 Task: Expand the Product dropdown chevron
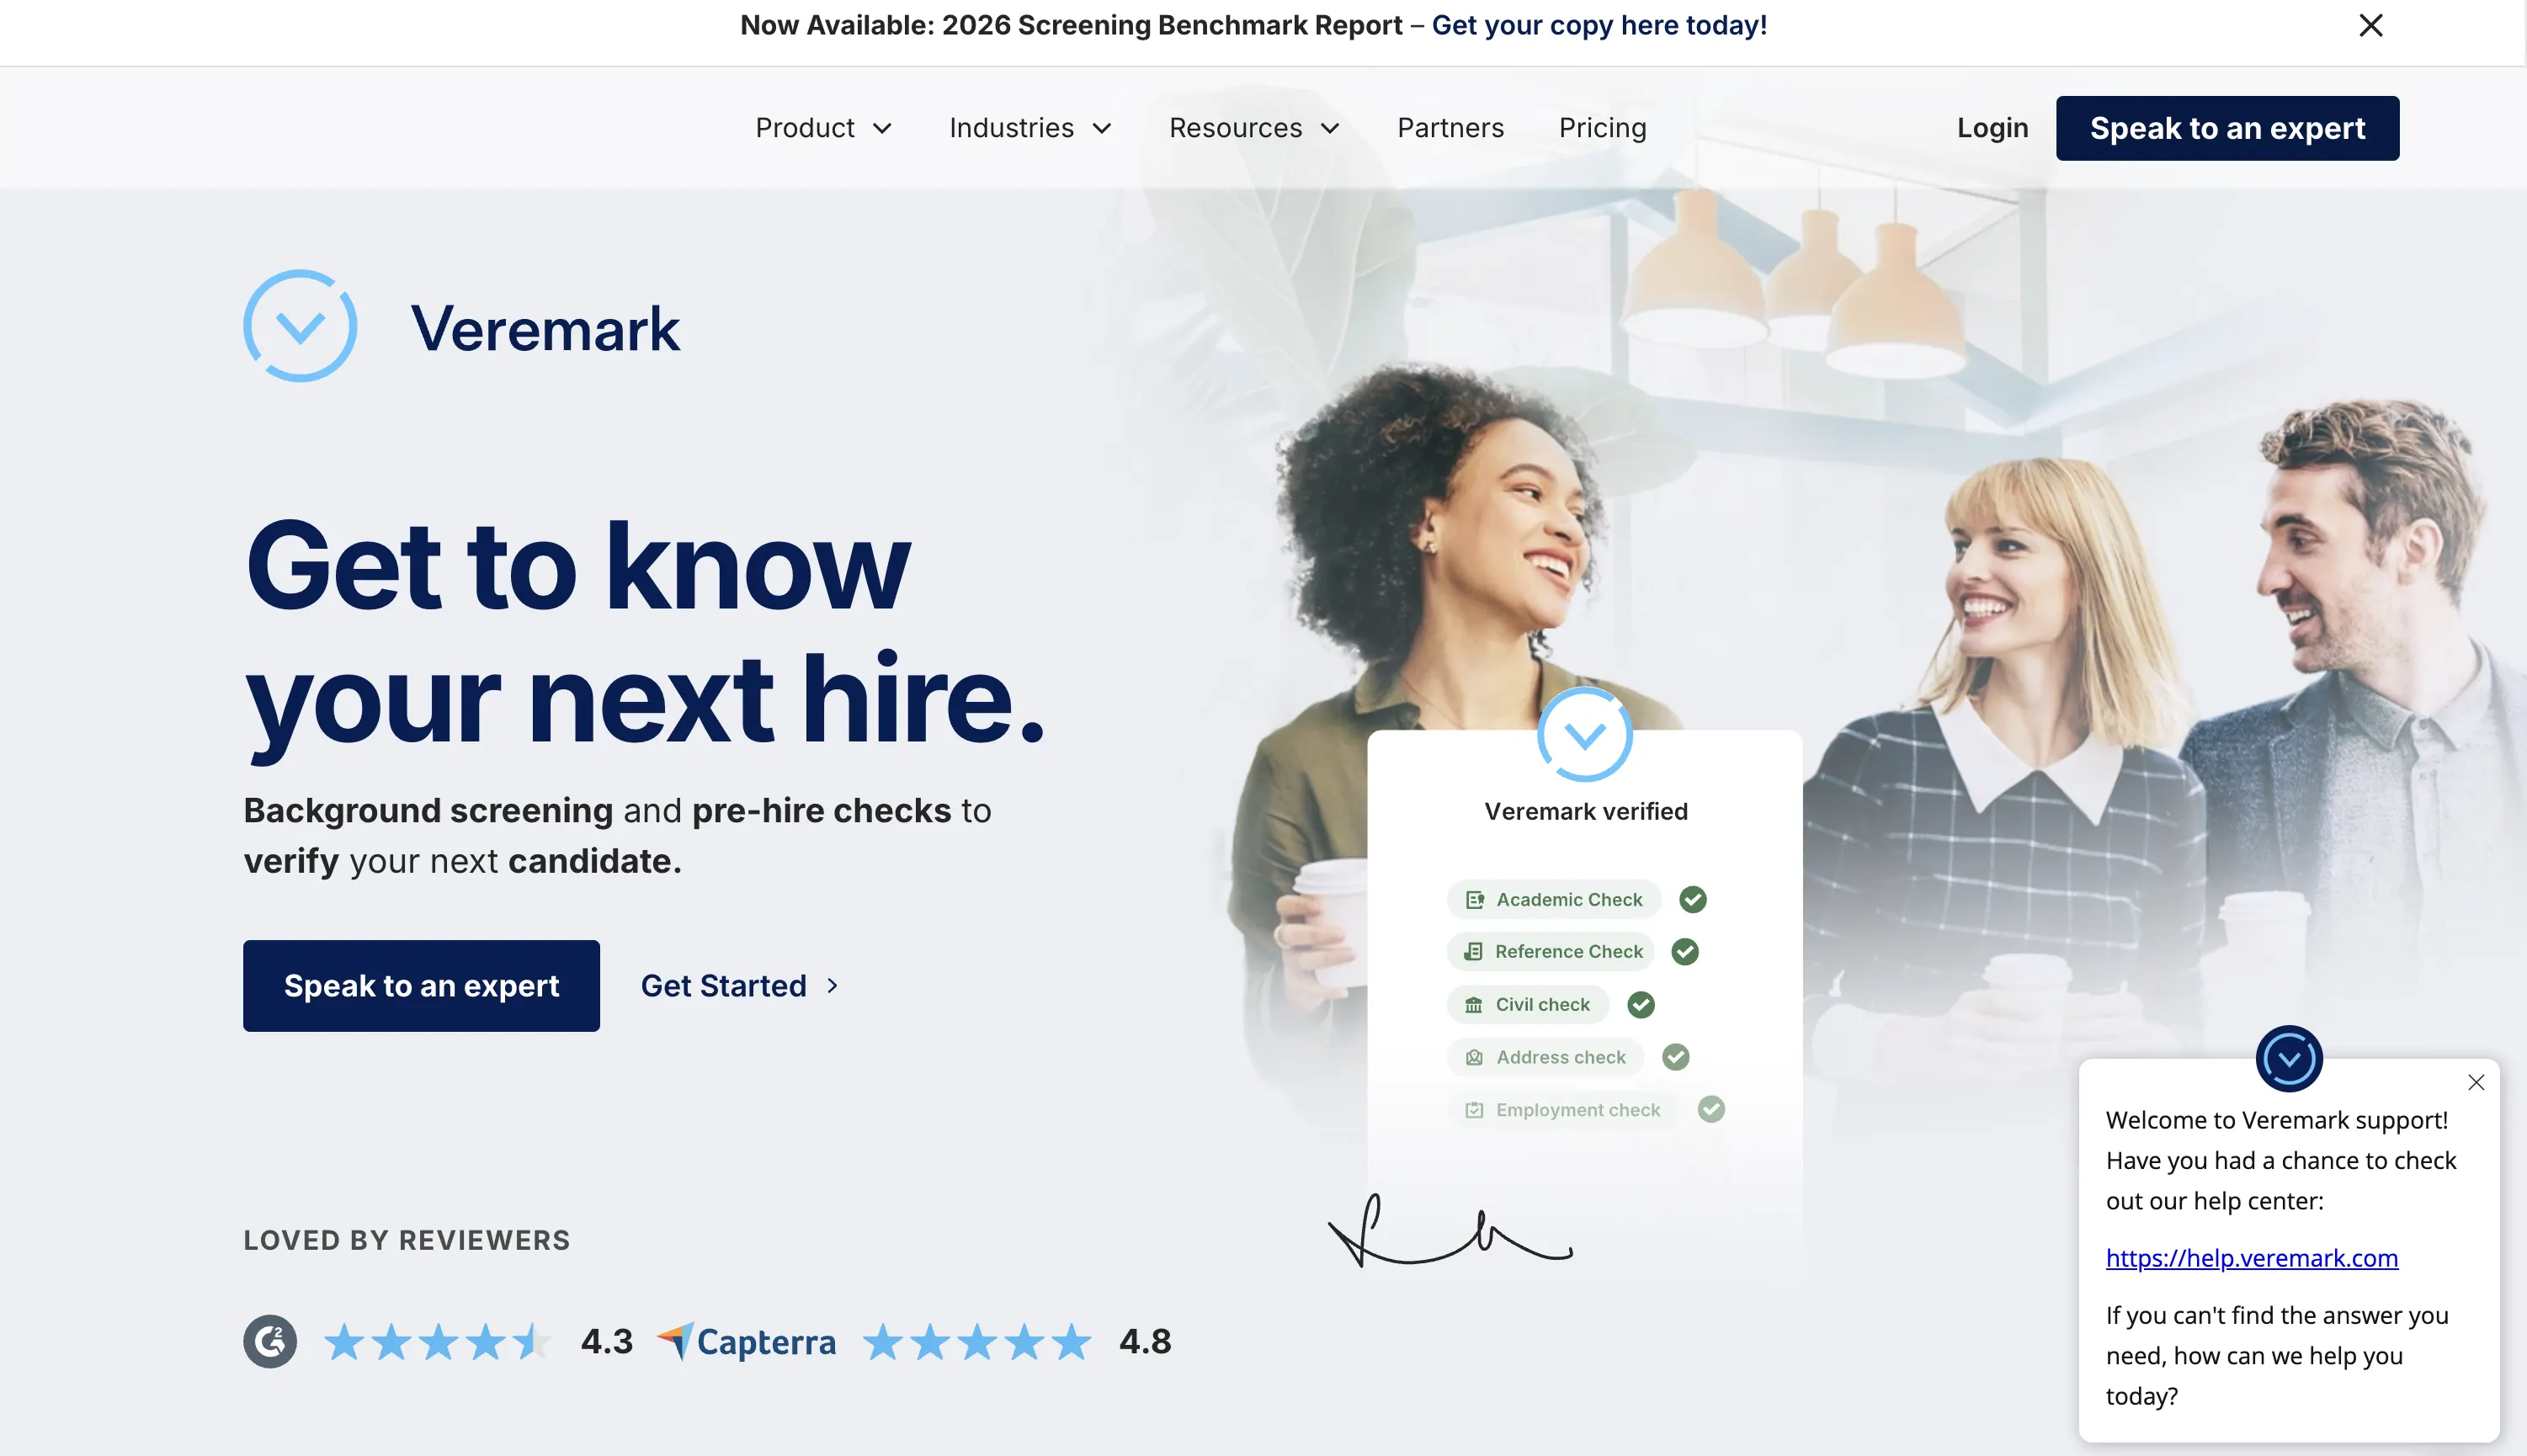(x=882, y=128)
